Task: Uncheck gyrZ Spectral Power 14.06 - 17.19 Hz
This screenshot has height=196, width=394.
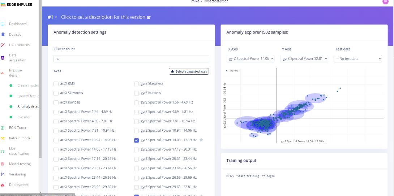Action: click(136, 140)
